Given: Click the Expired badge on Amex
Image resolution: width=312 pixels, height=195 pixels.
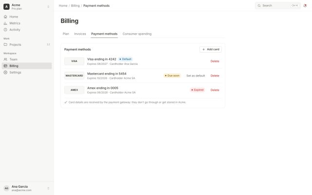Looking at the screenshot, I should (x=197, y=90).
